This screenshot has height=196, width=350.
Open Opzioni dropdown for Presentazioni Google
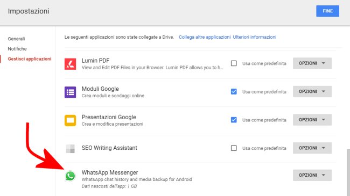tap(312, 120)
